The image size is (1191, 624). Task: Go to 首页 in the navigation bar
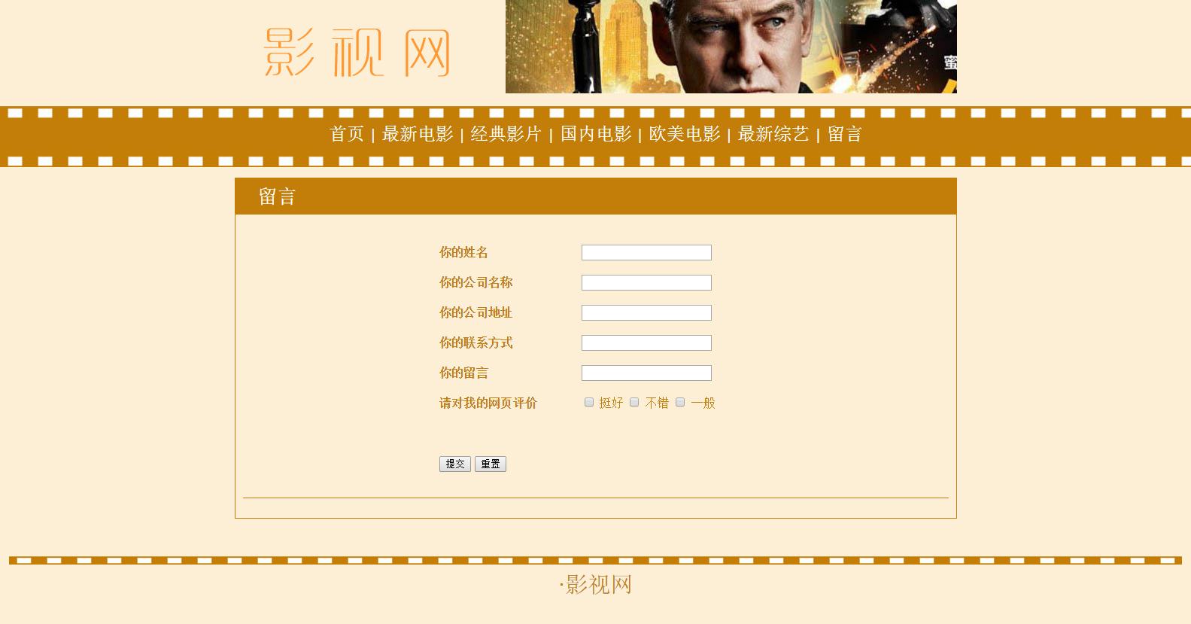pos(347,134)
